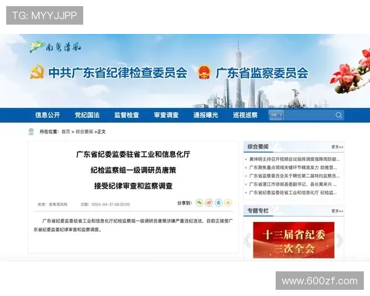
Task: Click 专题专栏 sidebar heading
Action: pyautogui.click(x=258, y=211)
